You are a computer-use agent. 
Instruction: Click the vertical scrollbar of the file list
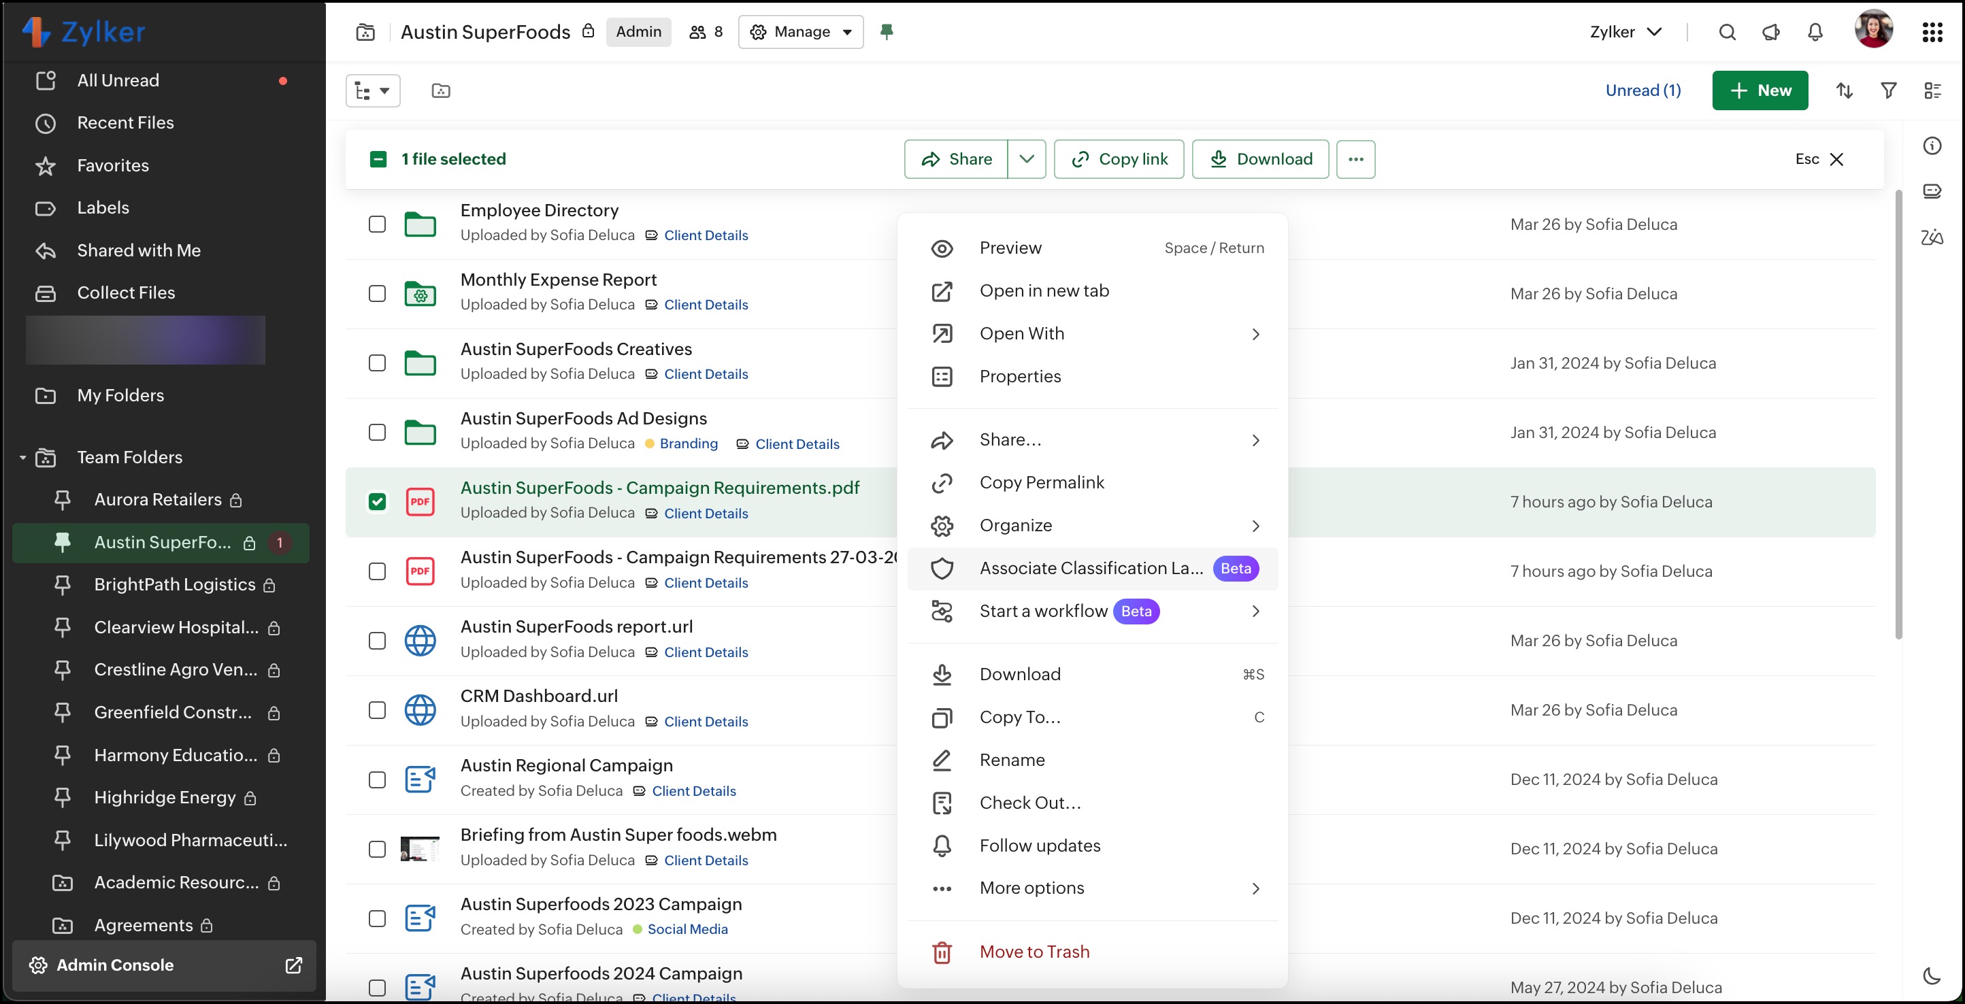tap(1900, 416)
